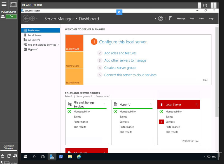Expand File and Storage Services in sidebar
Viewport: 224px width, 164px height.
point(59,45)
